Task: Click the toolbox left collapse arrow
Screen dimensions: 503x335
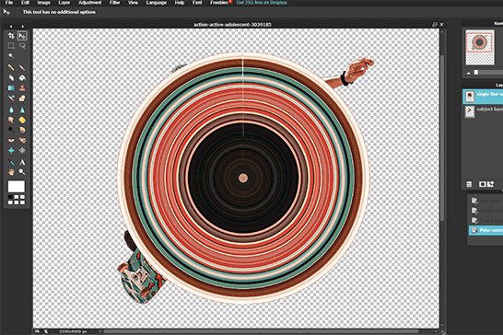Action: 11,27
